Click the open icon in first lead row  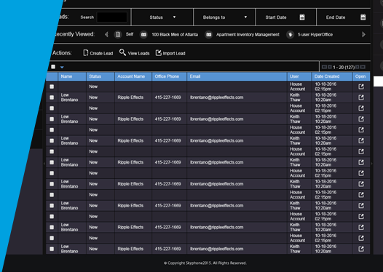pos(361,87)
